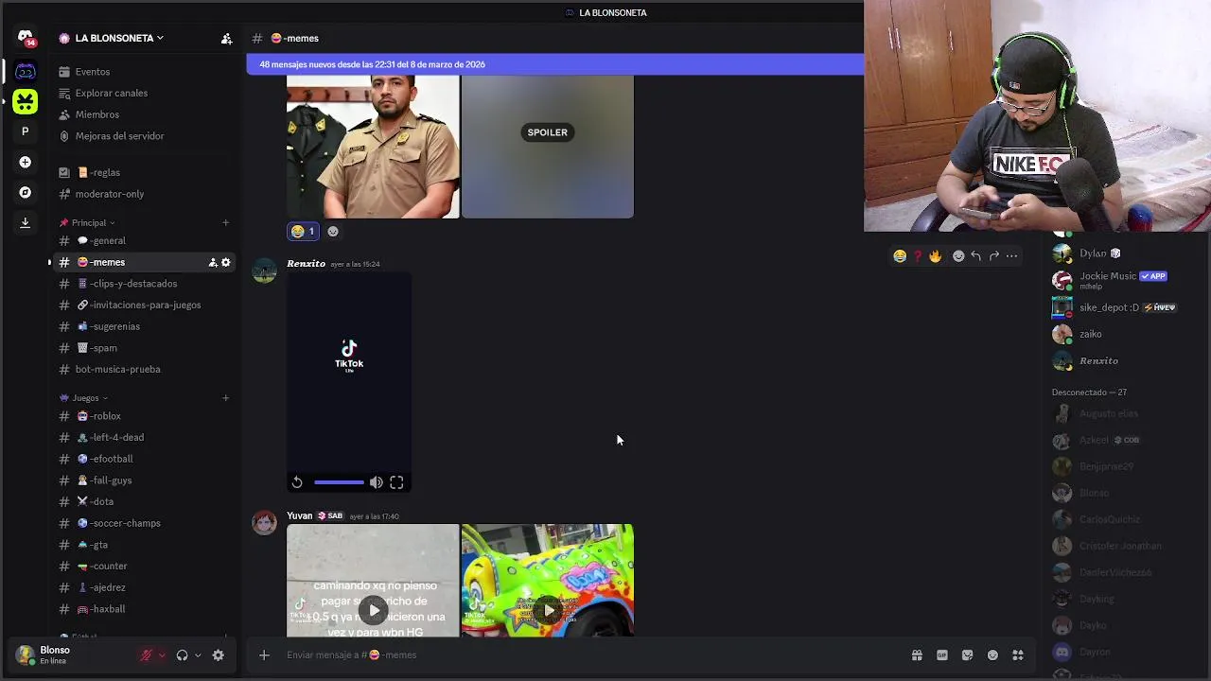Mute the TikTok video volume
Screen dimensions: 1211x681
[x=377, y=482]
